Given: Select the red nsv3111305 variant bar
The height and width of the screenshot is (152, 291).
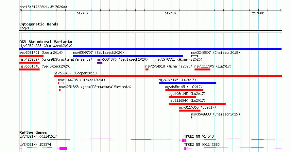Looking at the screenshot, I should click(202, 69).
